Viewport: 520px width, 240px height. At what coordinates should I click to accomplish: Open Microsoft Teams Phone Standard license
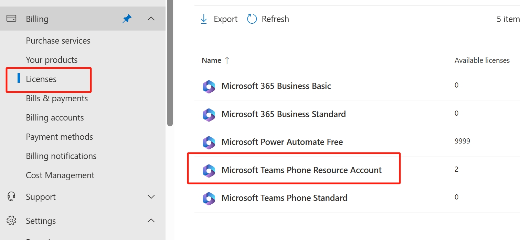284,198
